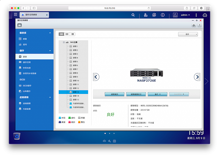Open LUN備份 in the sidebar
Screen dimensions: 219x157
pyautogui.click(x=34, y=91)
